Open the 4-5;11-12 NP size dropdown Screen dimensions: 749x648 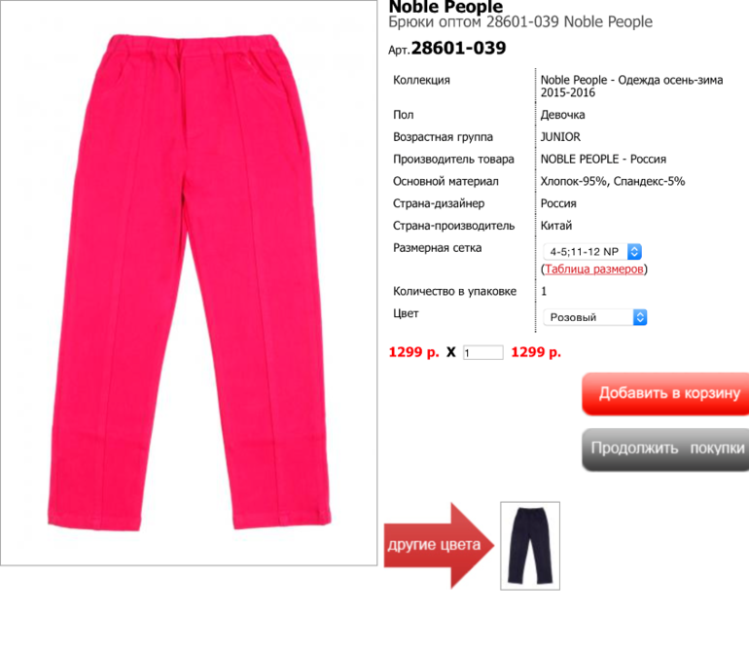(x=592, y=252)
